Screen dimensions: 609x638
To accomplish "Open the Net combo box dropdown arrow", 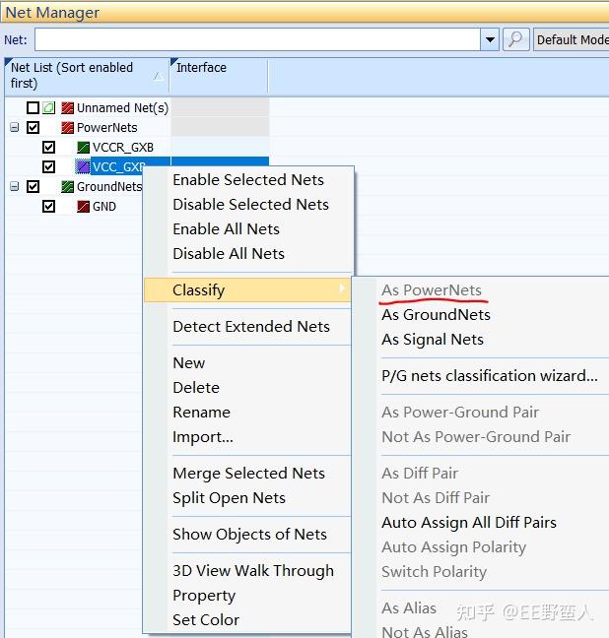I will pos(490,39).
